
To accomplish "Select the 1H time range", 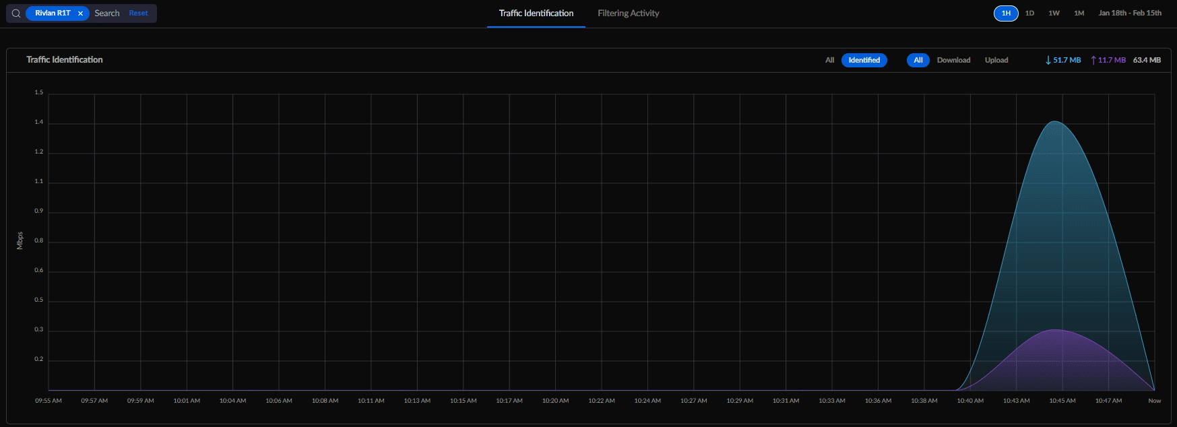I will [1006, 13].
